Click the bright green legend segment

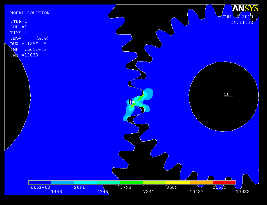click(x=132, y=183)
